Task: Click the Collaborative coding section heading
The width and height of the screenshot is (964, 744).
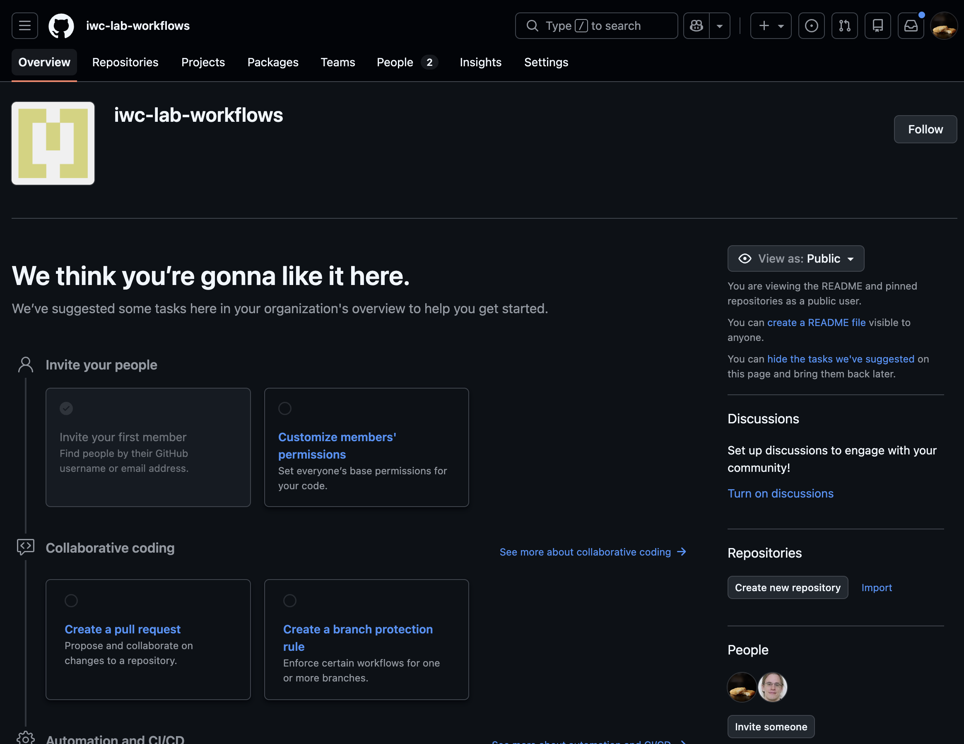Action: (110, 548)
